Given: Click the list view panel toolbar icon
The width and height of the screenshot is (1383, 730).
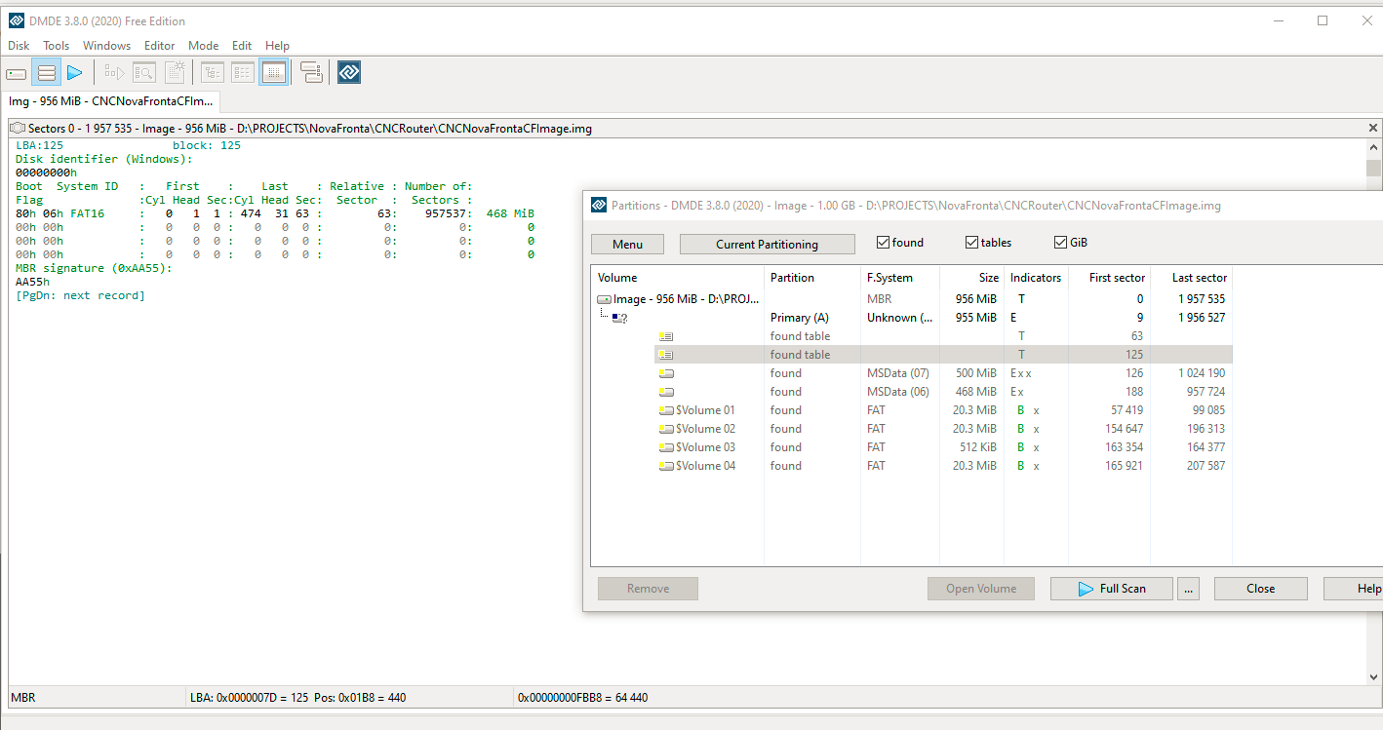Looking at the screenshot, I should pyautogui.click(x=243, y=72).
